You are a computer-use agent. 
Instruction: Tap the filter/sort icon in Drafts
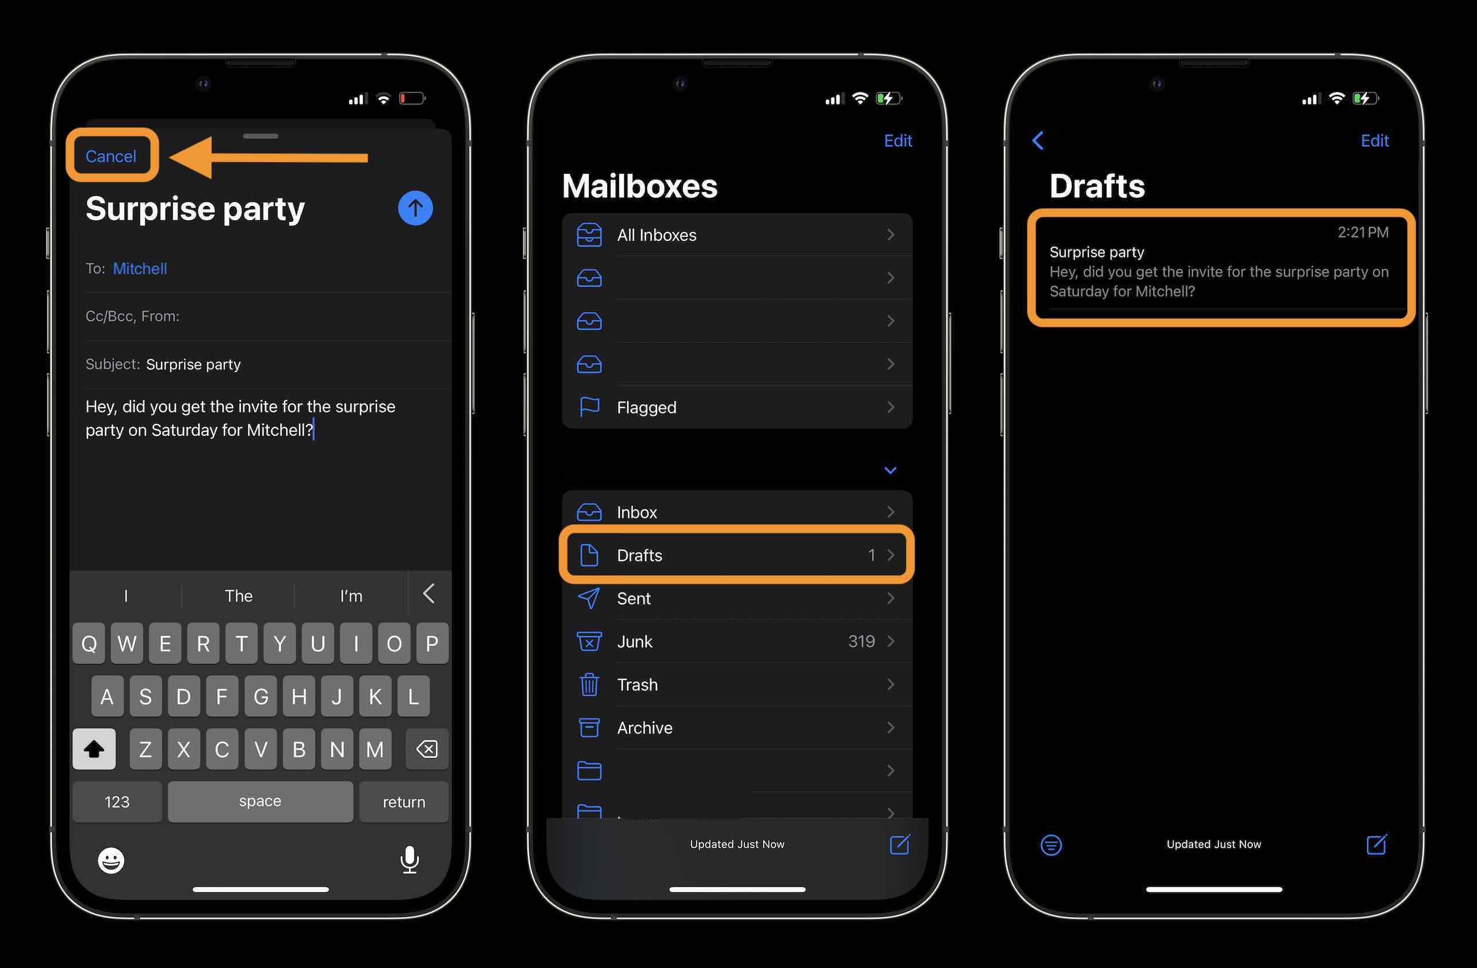tap(1049, 845)
